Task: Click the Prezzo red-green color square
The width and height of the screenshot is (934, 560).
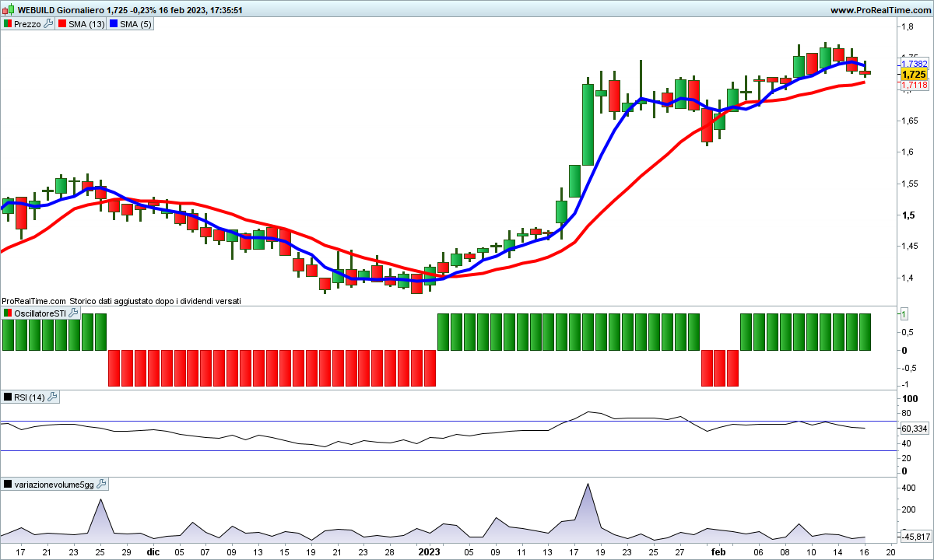Action: tap(8, 24)
